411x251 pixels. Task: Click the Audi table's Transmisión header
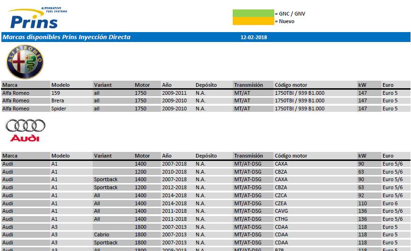(x=248, y=156)
